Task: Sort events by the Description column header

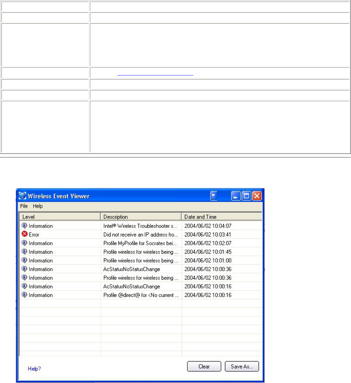Action: click(141, 217)
